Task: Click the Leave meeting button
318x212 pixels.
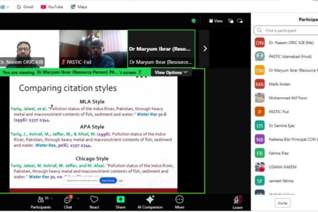Action: tap(237, 203)
